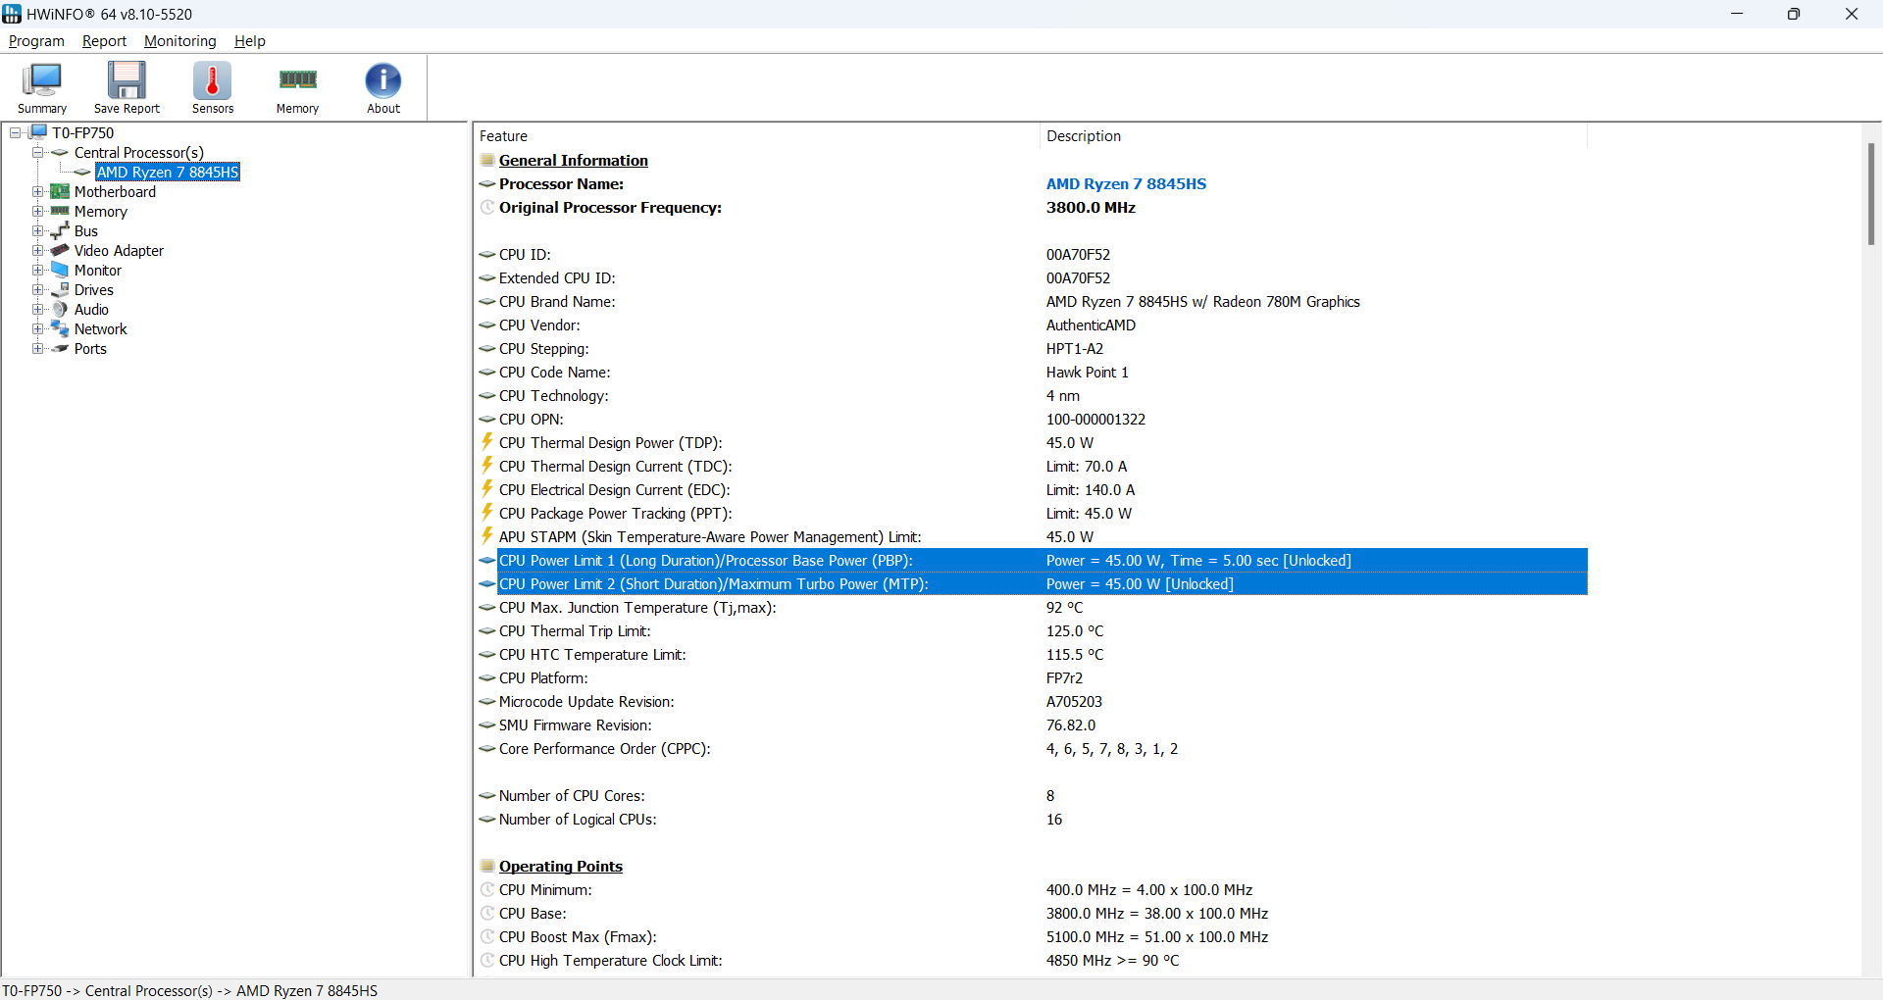The height and width of the screenshot is (1000, 1883).
Task: Click the Description column header
Action: click(1313, 135)
